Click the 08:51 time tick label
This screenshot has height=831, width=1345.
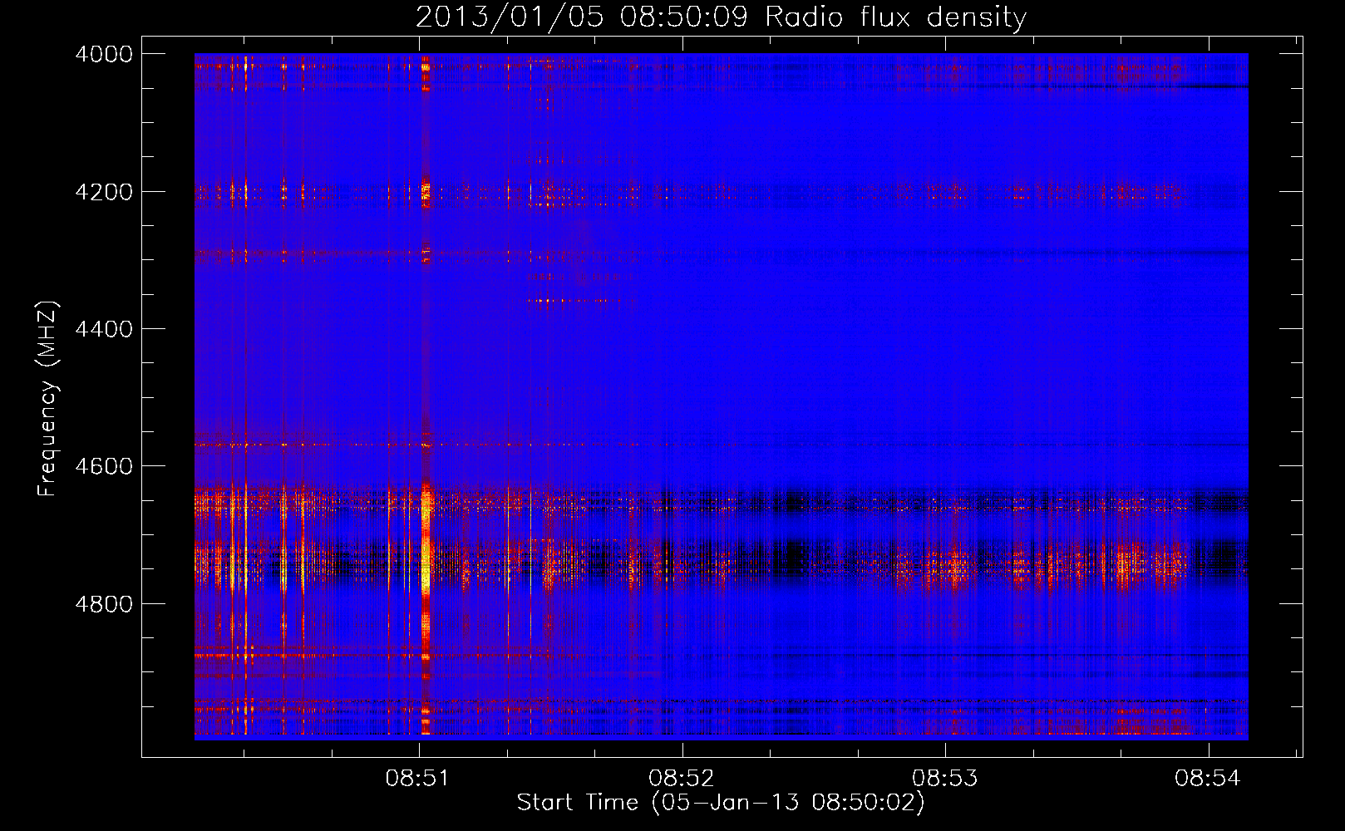pyautogui.click(x=417, y=778)
